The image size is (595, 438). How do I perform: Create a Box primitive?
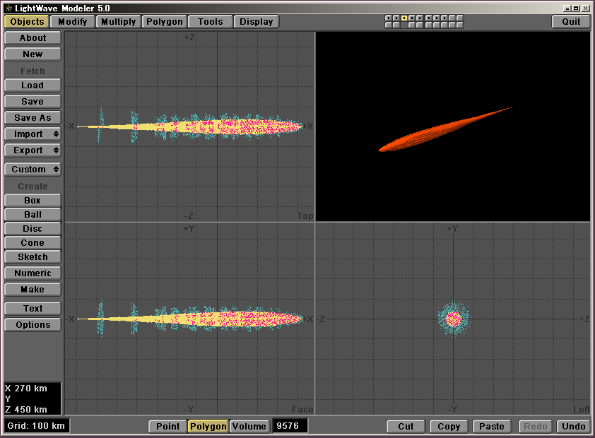click(x=33, y=201)
